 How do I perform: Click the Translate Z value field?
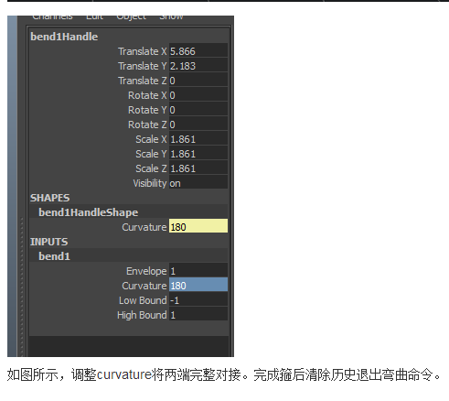[x=198, y=81]
